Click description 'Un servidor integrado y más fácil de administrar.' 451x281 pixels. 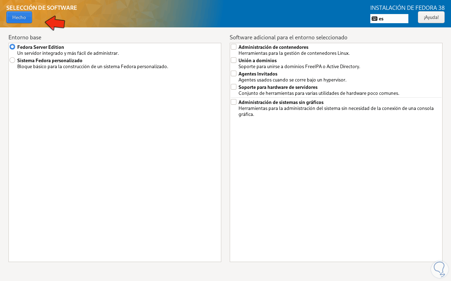pos(68,53)
